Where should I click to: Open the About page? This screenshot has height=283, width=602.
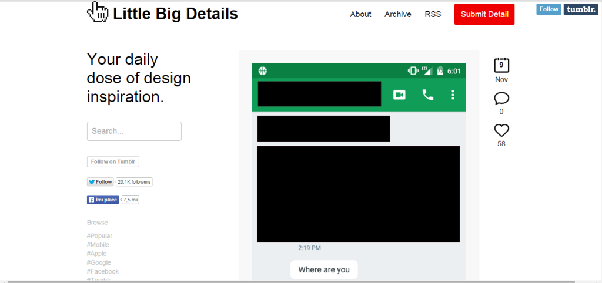pos(360,14)
